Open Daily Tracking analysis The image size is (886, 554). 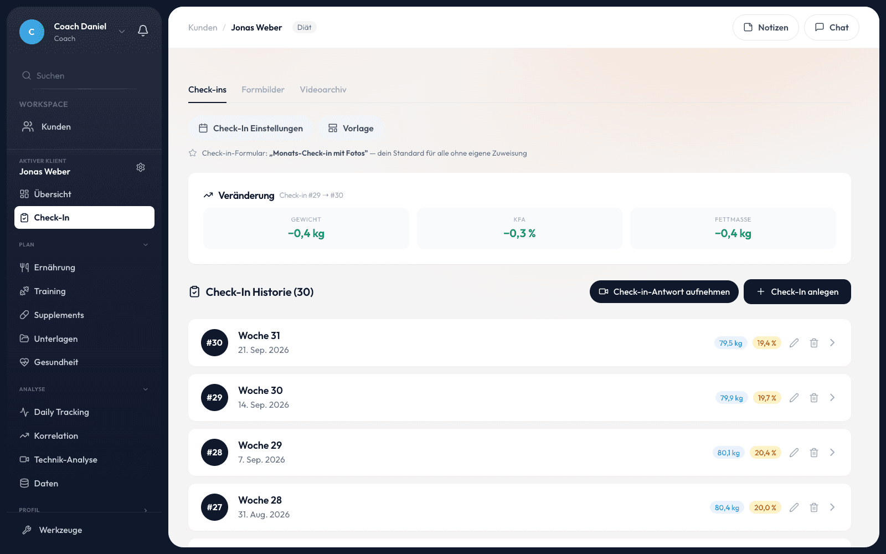[84, 412]
